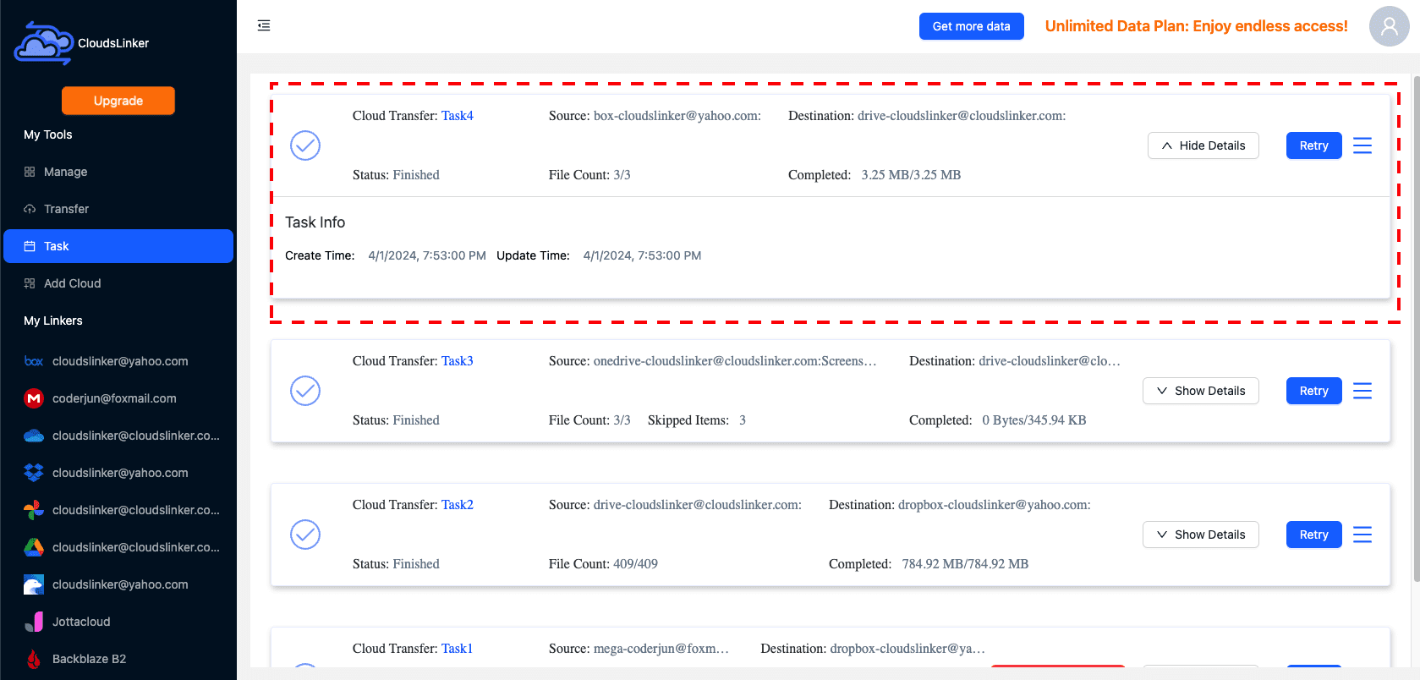Click Task2 completed 784.92 MB/784.92 MB

tap(965, 564)
